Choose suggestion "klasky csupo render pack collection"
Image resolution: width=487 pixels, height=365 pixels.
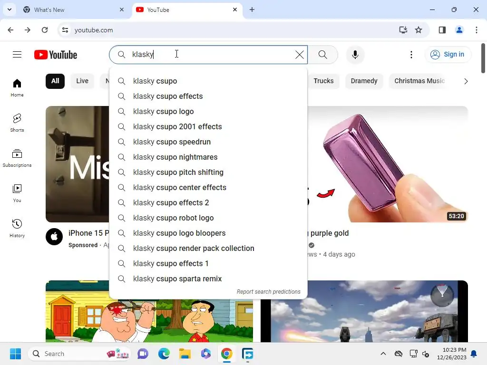[x=208, y=248]
